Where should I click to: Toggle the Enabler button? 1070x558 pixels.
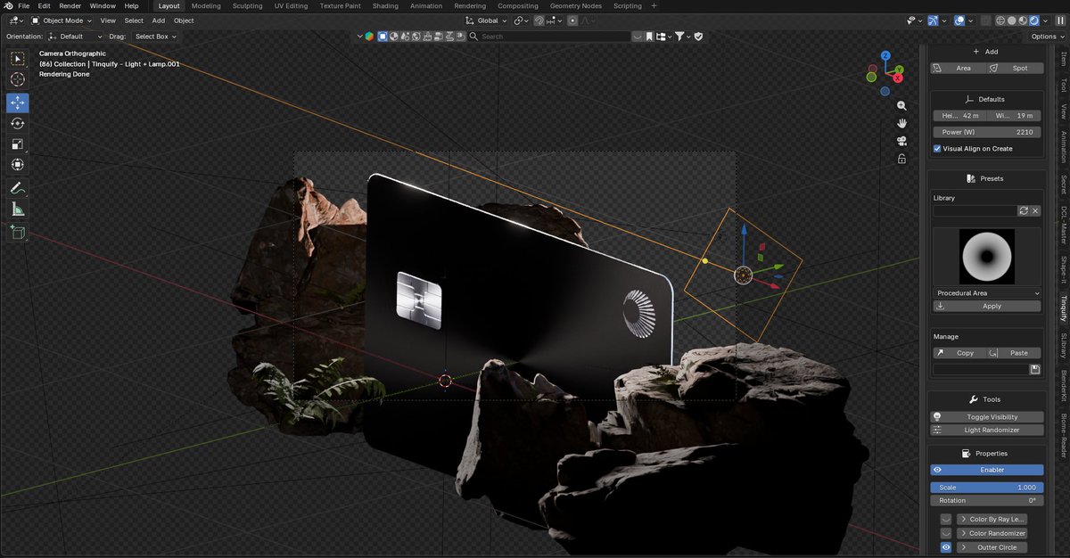click(x=986, y=470)
